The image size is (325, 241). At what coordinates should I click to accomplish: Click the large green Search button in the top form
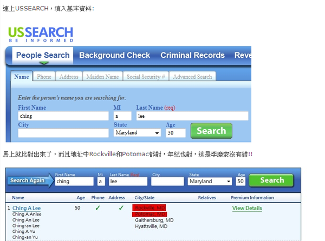[211, 131]
